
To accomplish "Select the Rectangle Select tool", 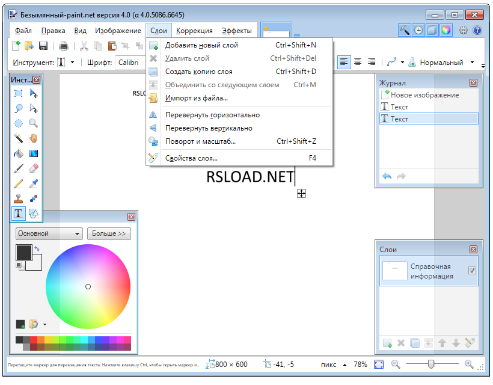I will (x=18, y=93).
